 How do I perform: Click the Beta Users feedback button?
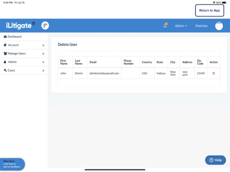[x=12, y=164]
